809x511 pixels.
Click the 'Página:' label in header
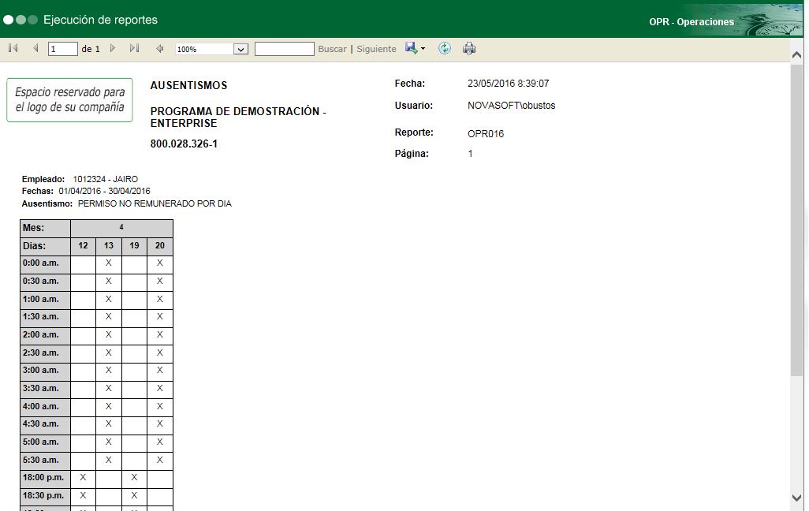point(412,154)
